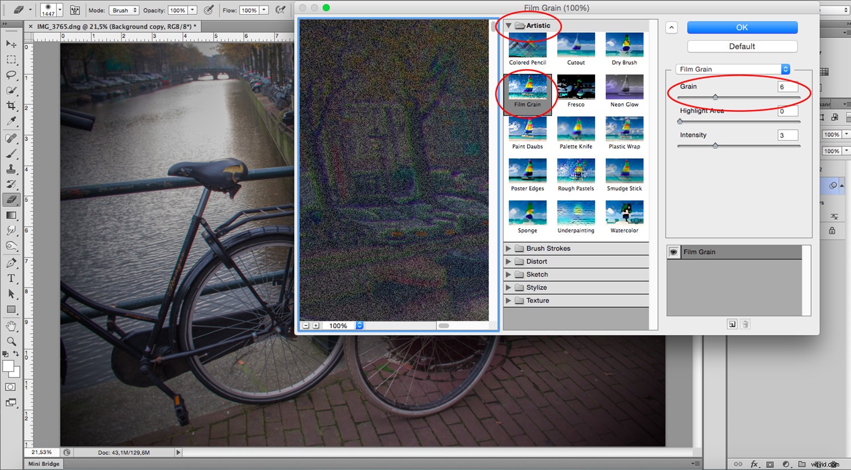Select the Zoom tool
The width and height of the screenshot is (851, 470).
[x=11, y=341]
